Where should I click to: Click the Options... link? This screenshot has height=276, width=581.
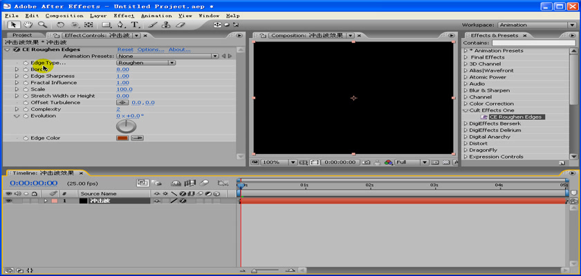pos(151,50)
